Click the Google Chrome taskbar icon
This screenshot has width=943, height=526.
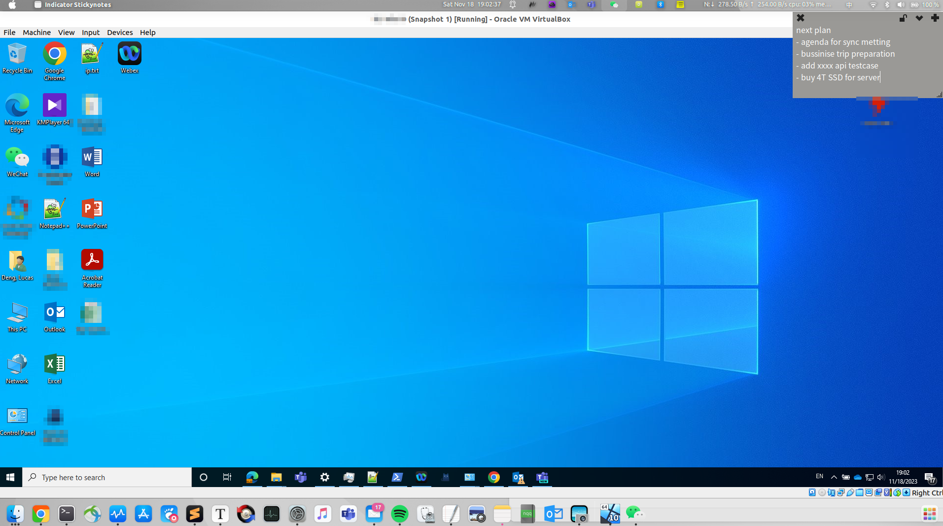click(493, 477)
